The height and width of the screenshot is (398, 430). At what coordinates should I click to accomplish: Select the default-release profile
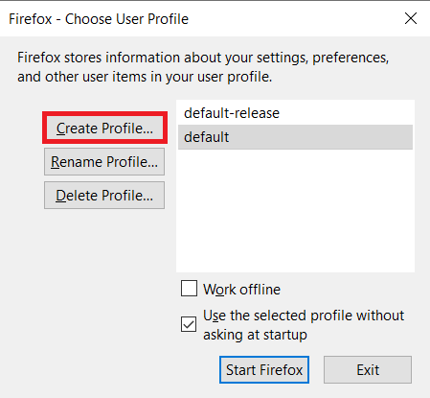pos(295,113)
